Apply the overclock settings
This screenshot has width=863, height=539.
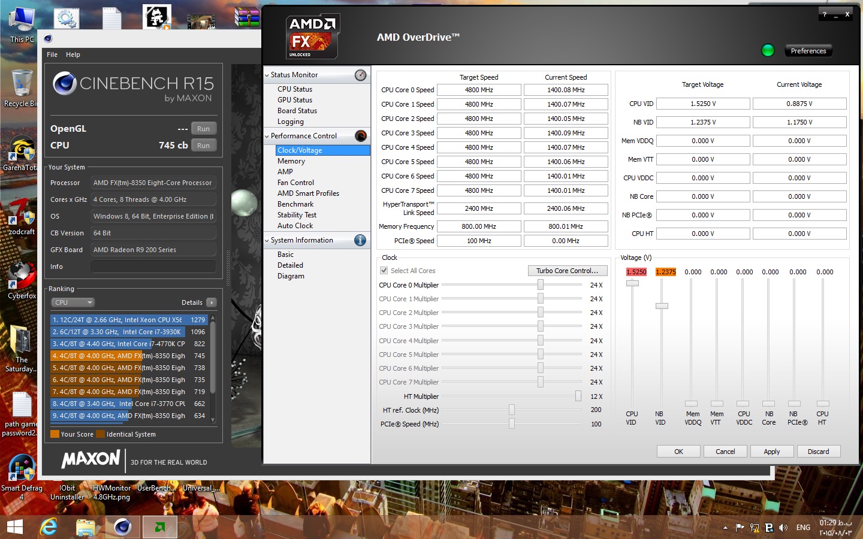pyautogui.click(x=772, y=451)
